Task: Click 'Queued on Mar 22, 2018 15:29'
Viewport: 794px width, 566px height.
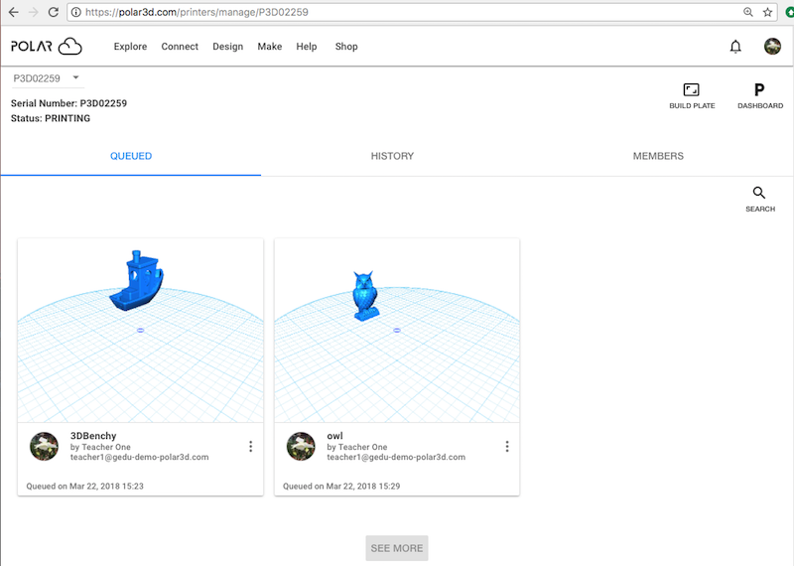Action: (x=341, y=486)
